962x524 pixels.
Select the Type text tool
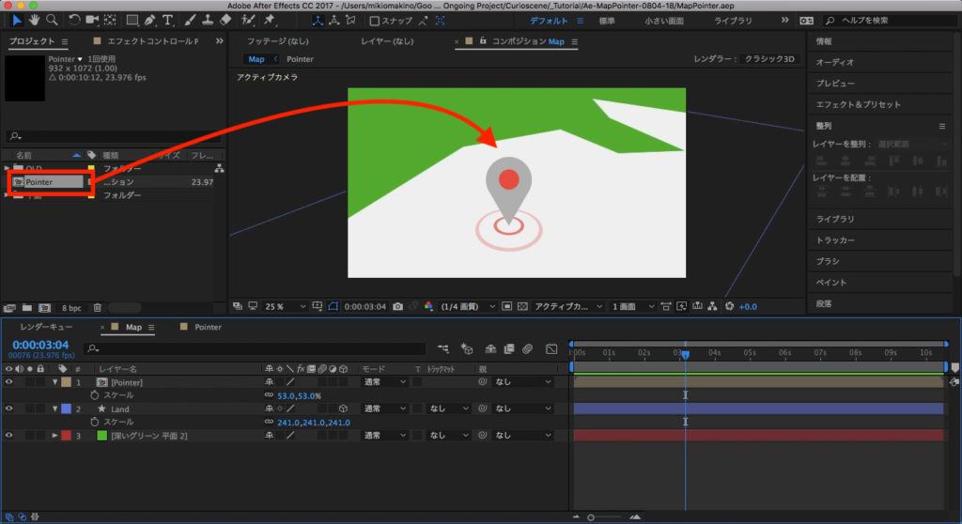point(167,20)
